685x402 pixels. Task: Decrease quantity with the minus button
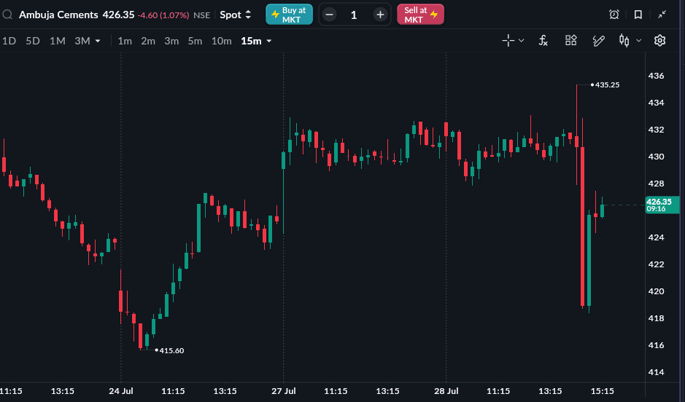click(x=330, y=15)
